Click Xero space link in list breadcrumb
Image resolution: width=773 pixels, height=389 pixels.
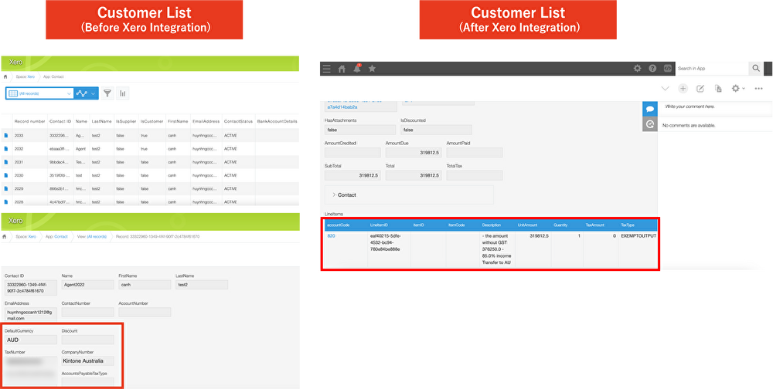[31, 77]
